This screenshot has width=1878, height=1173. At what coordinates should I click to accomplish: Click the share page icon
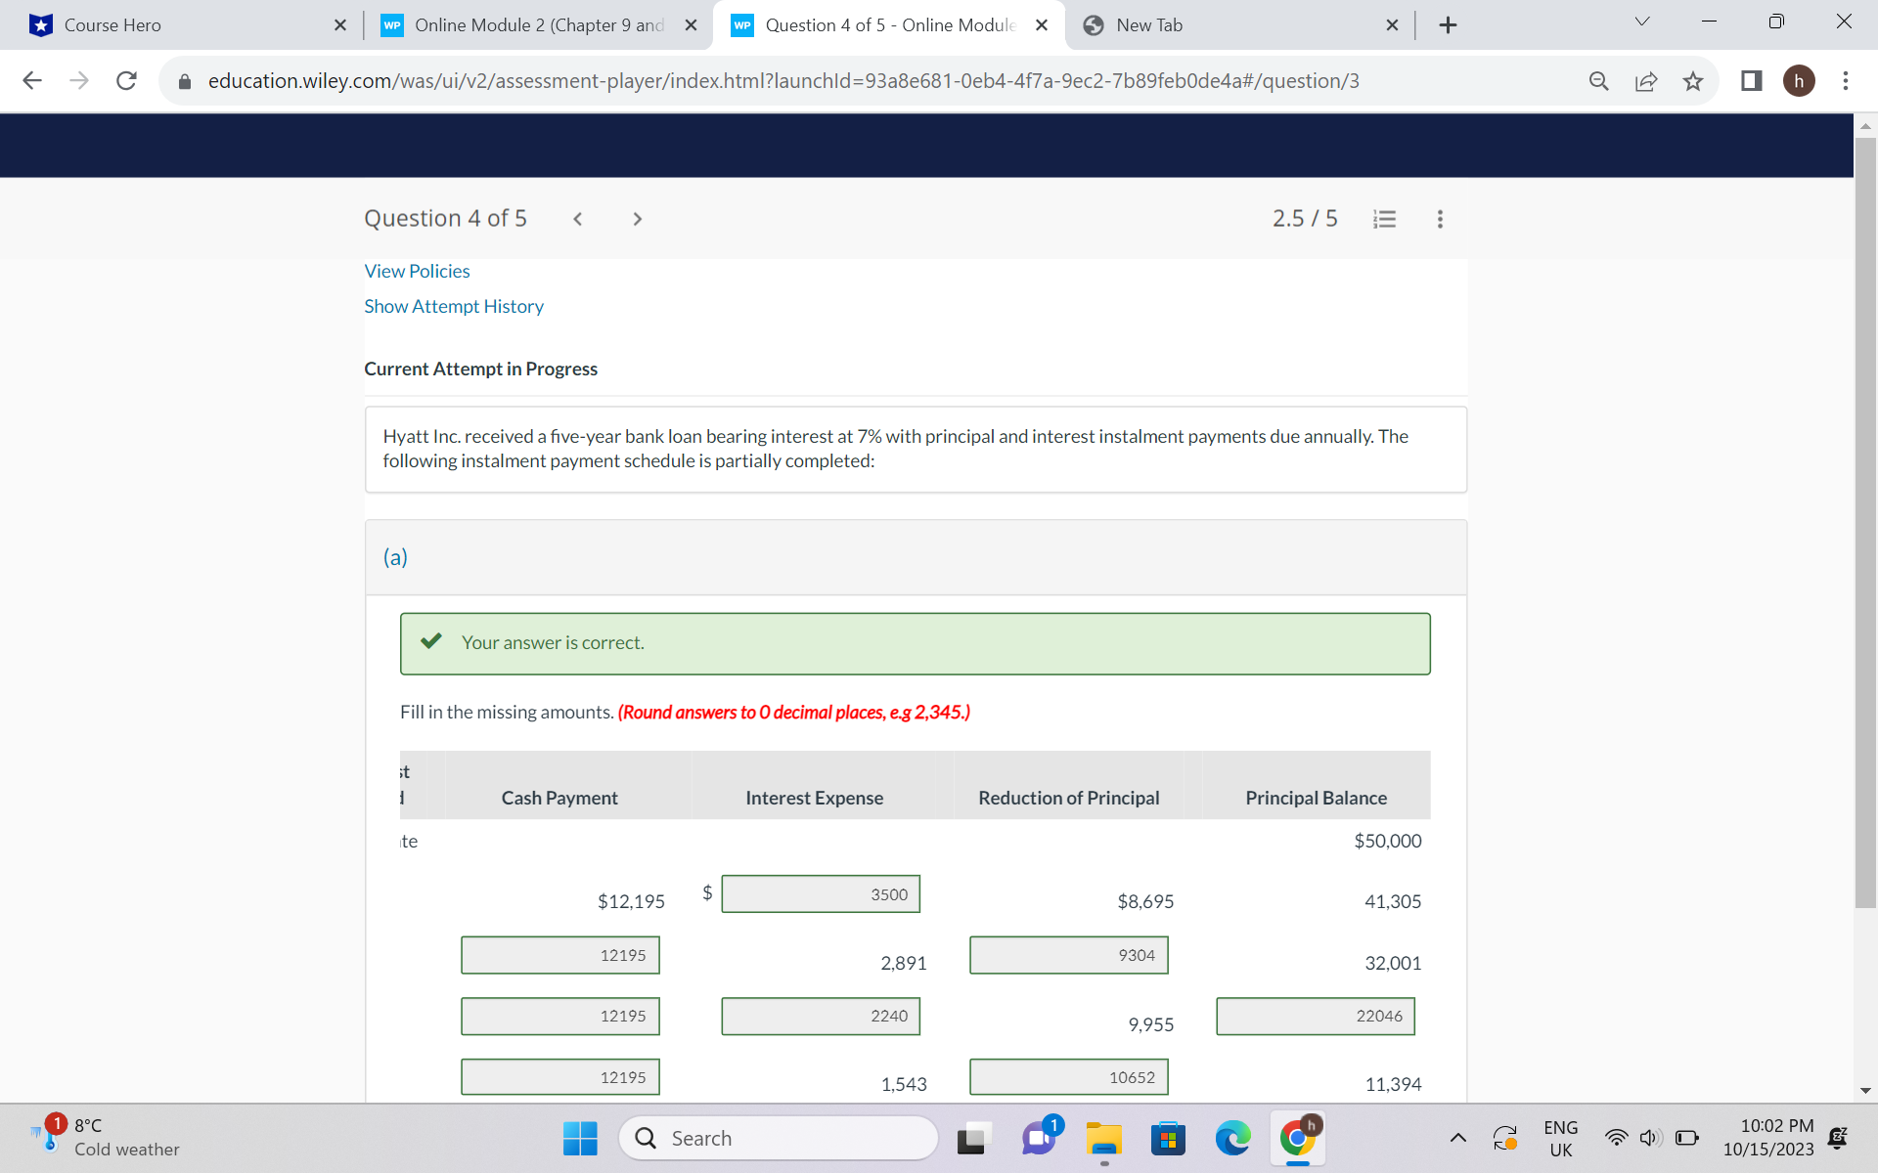point(1646,81)
